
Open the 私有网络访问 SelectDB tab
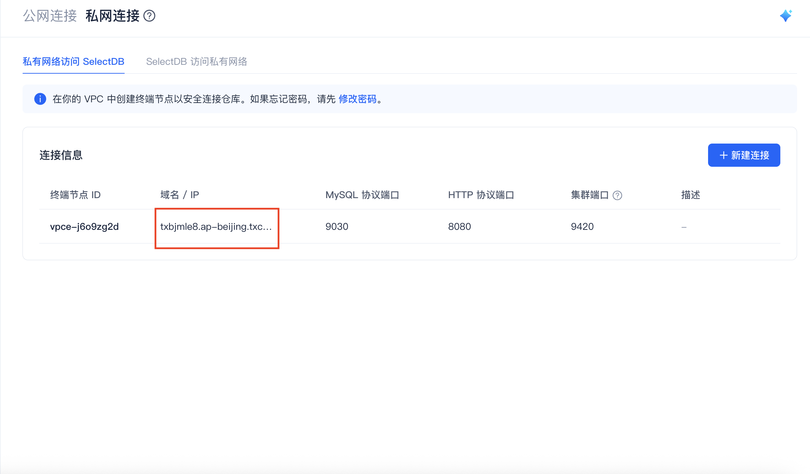(x=74, y=62)
